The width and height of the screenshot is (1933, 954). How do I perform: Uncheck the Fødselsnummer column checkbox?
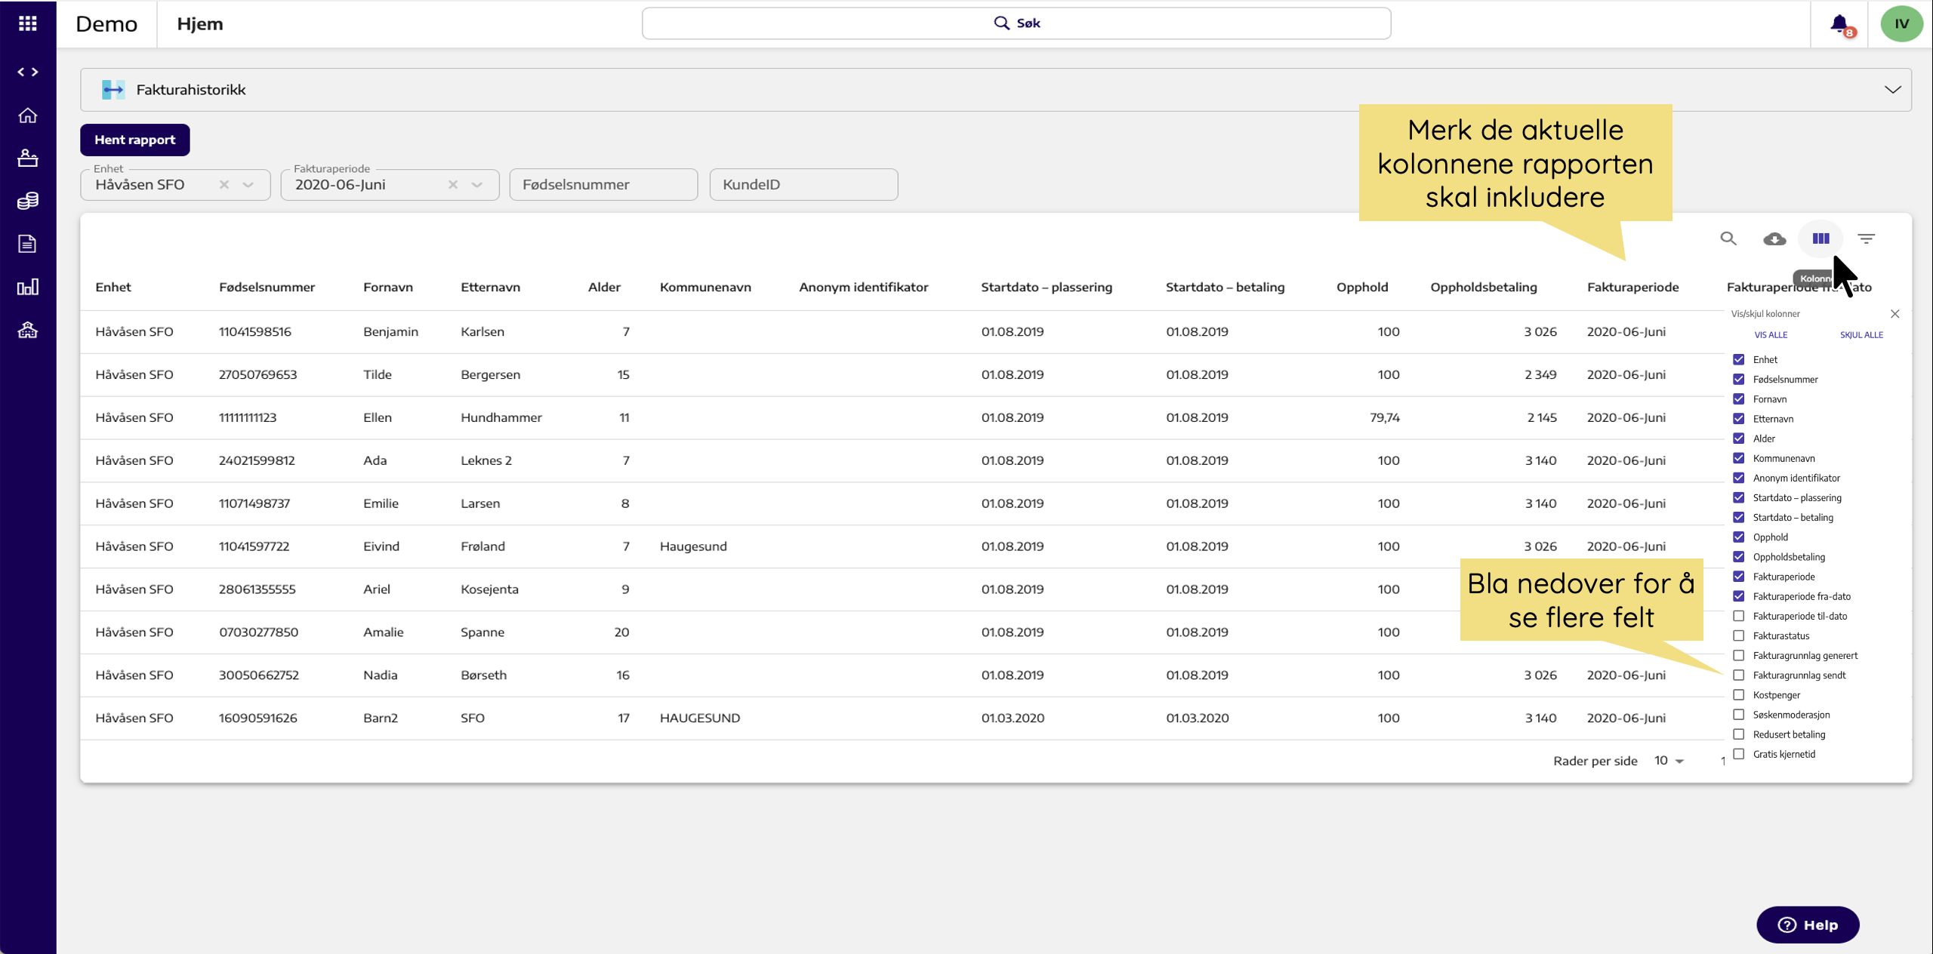1738,380
